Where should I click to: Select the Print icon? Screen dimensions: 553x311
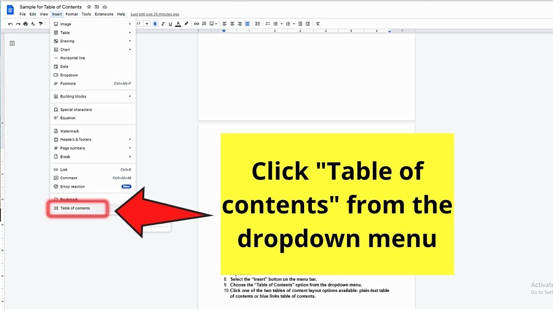[25, 23]
